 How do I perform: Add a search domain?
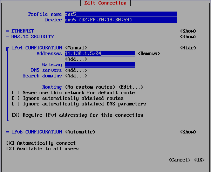pyautogui.click(x=76, y=76)
